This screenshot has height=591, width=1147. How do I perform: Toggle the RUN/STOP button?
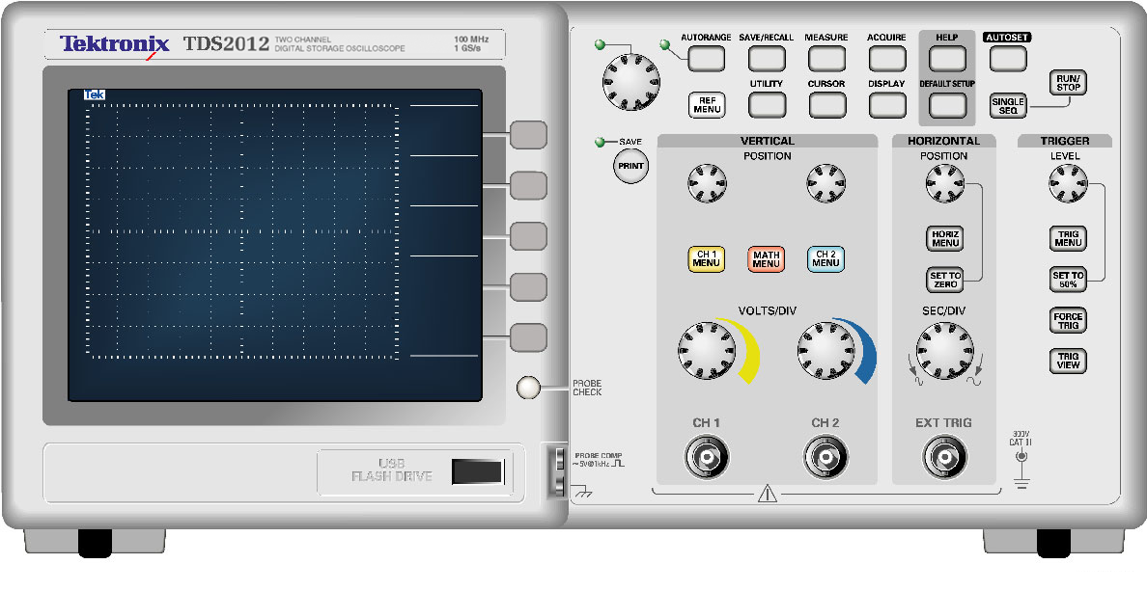pyautogui.click(x=1068, y=83)
